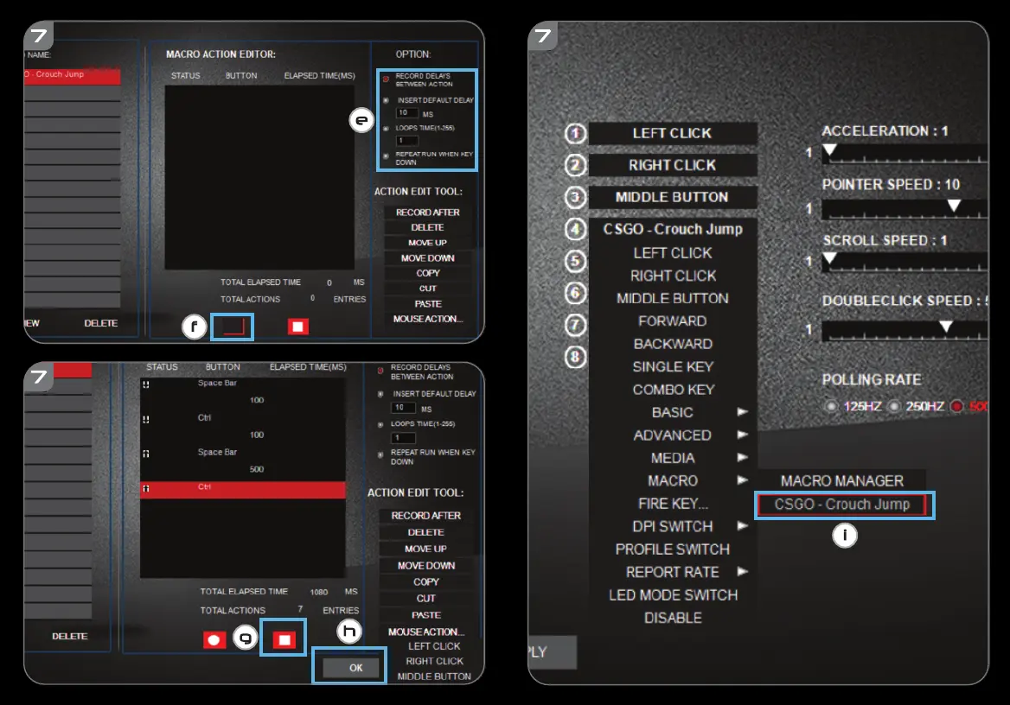This screenshot has width=1010, height=705.
Task: Expand the BASIC submenu arrow
Action: [742, 412]
